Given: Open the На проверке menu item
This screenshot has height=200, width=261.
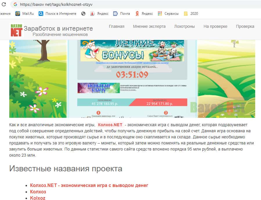Looking at the screenshot, I should (x=215, y=26).
